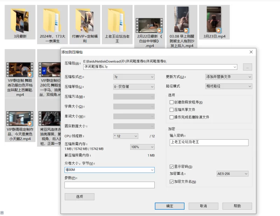Click the archive path text E:\BaiduNetdiskDownload
This screenshot has height=216, width=280.
[125, 61]
